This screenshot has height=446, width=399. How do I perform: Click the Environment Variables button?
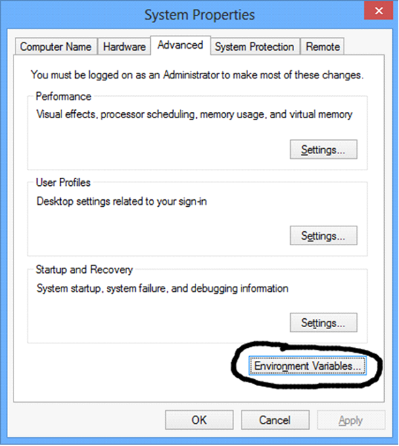[307, 366]
